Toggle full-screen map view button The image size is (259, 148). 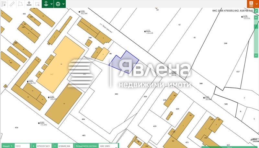point(256,11)
